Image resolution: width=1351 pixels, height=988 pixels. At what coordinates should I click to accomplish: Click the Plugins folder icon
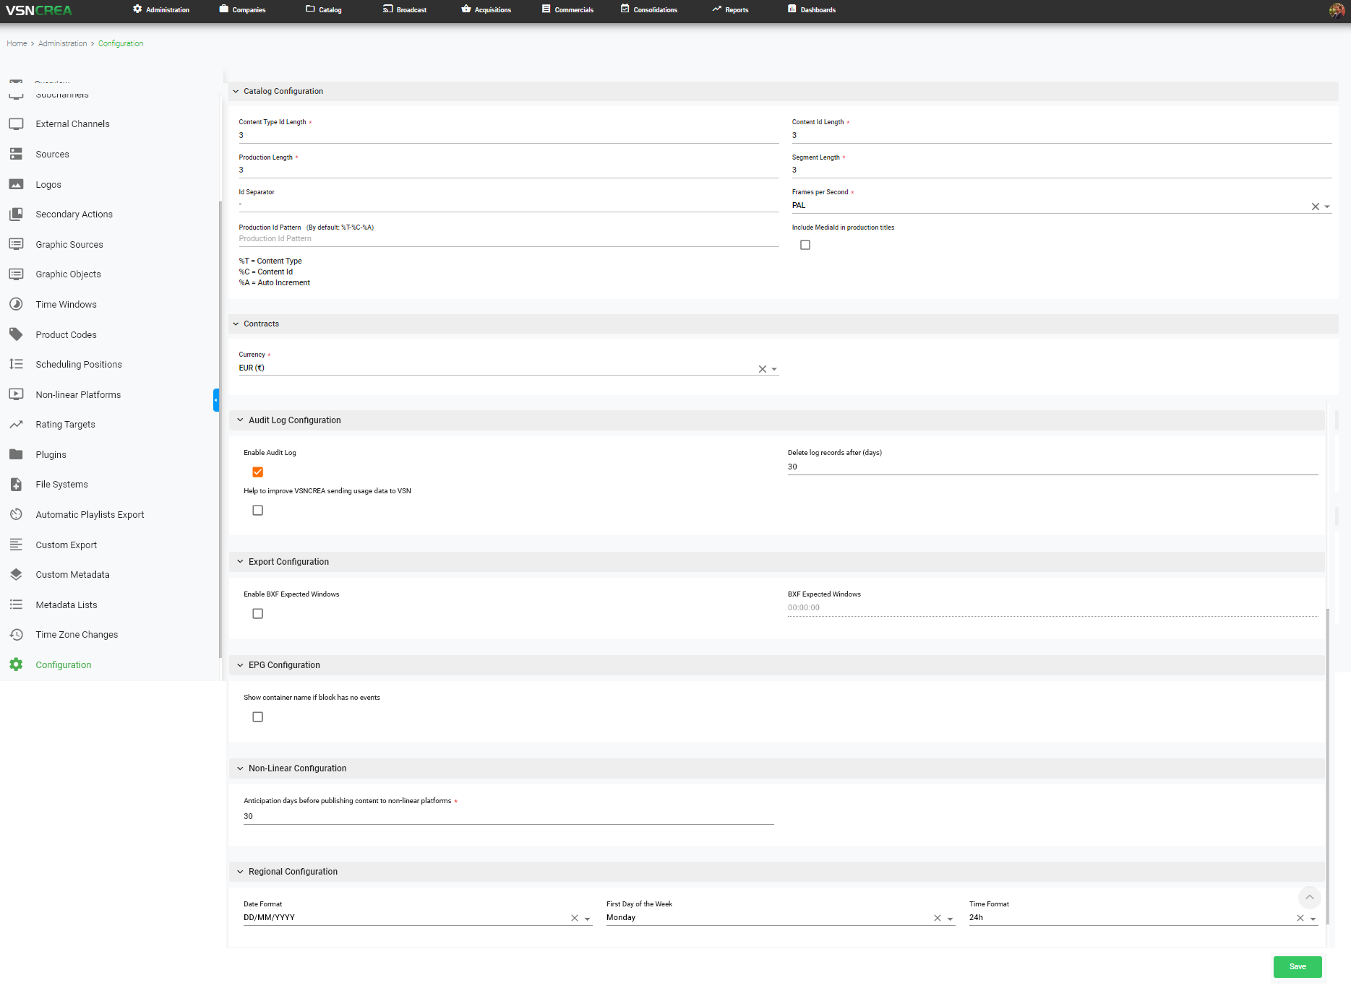16,454
